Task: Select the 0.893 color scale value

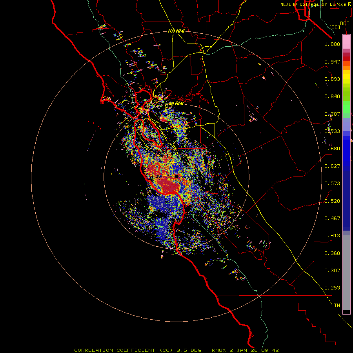Action: point(332,79)
